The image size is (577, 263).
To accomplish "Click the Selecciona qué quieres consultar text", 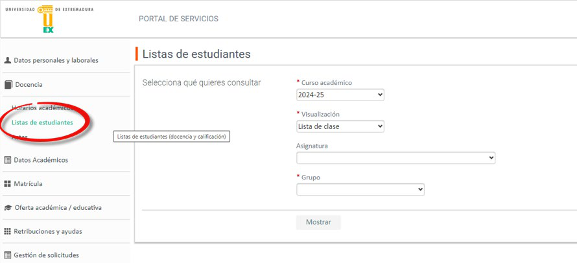I will (x=201, y=82).
